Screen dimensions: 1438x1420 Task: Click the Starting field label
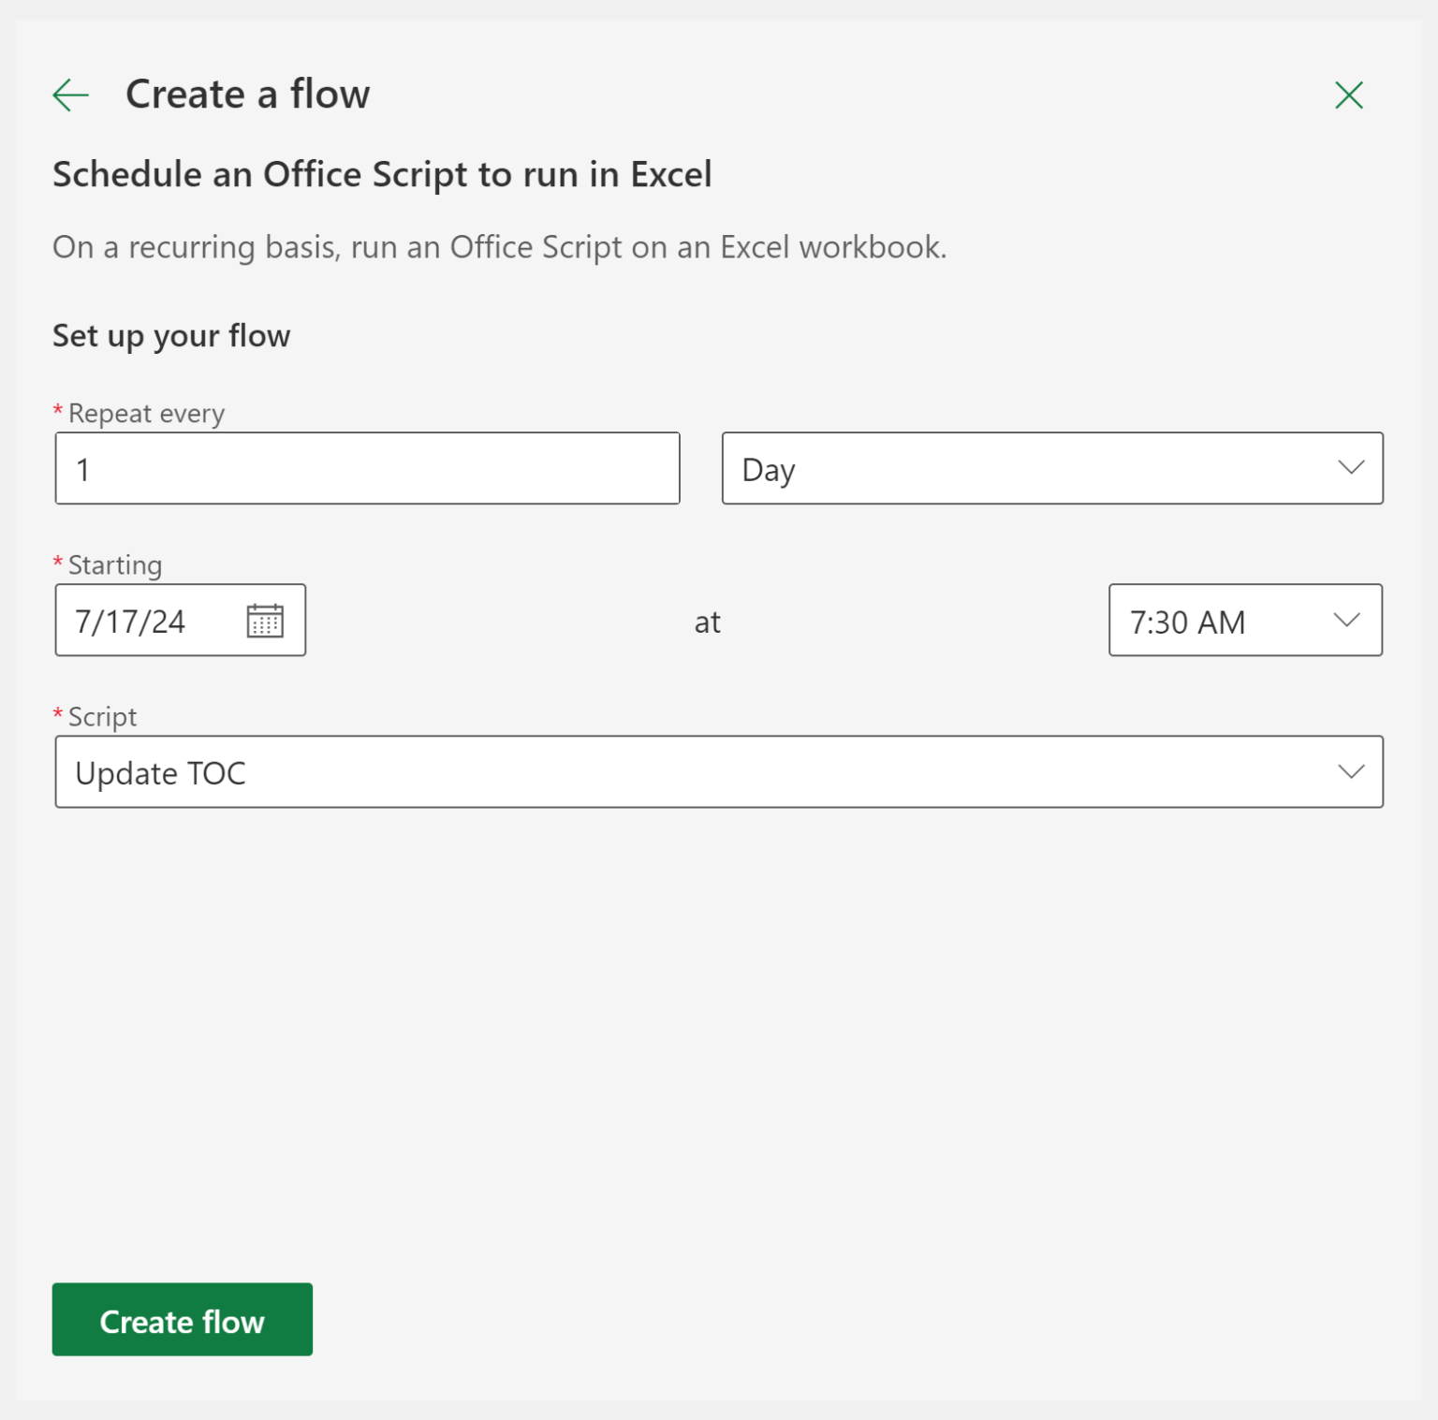click(115, 564)
